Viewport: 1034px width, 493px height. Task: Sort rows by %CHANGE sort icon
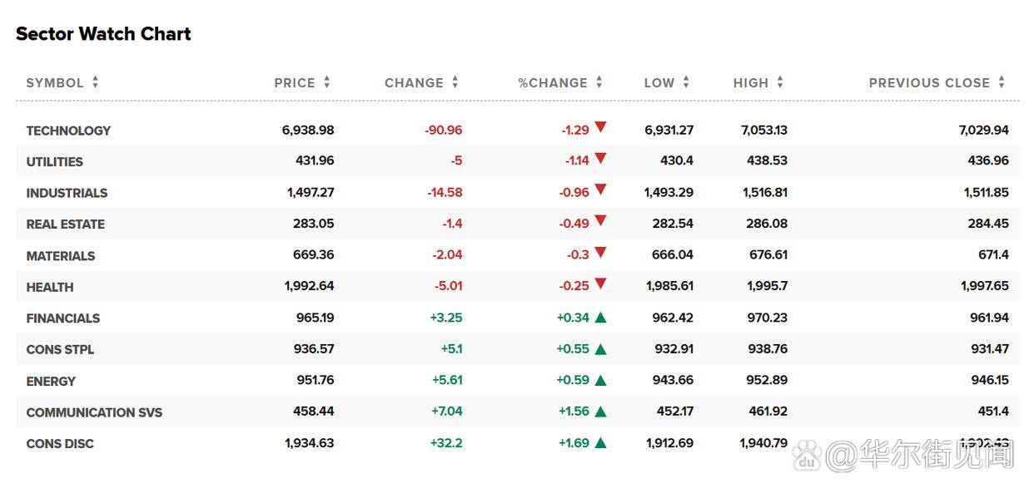coord(599,82)
